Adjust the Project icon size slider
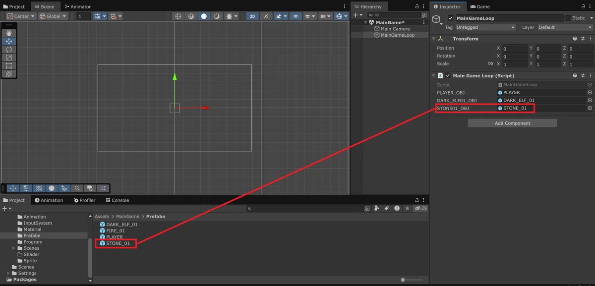This screenshot has width=595, height=286. 413,280
